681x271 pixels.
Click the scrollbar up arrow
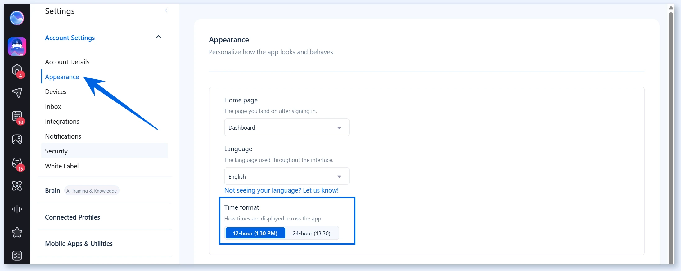(671, 8)
